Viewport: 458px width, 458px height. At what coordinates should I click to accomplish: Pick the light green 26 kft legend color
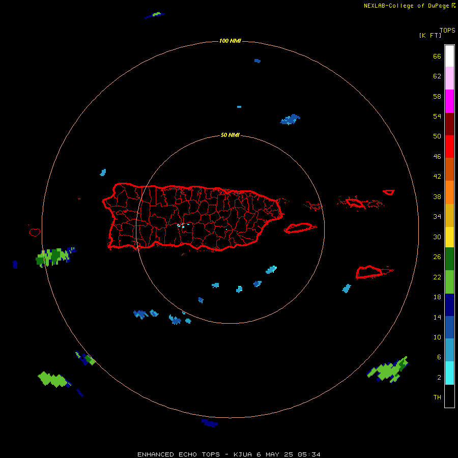pyautogui.click(x=449, y=282)
